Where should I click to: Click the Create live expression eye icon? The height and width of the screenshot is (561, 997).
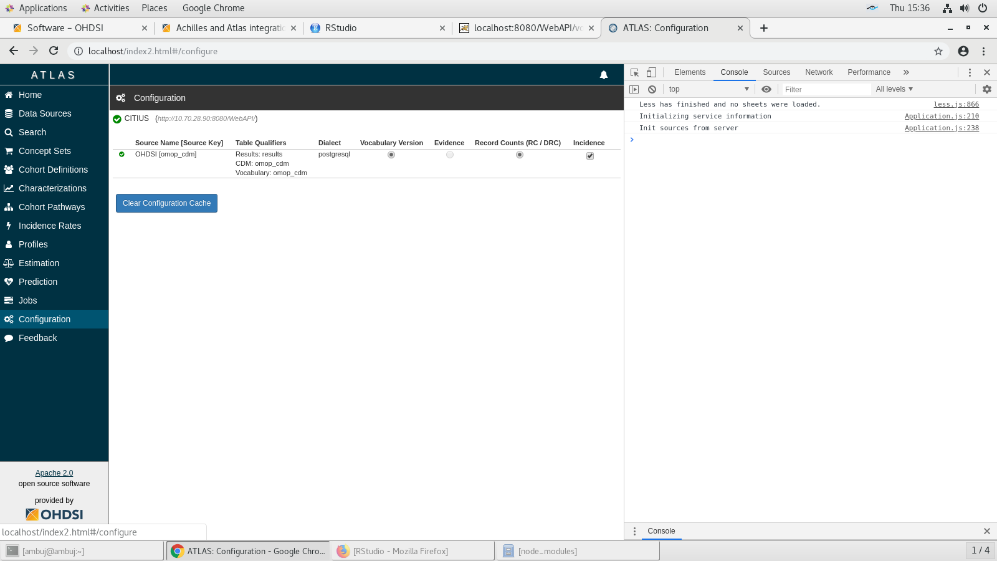tap(766, 89)
